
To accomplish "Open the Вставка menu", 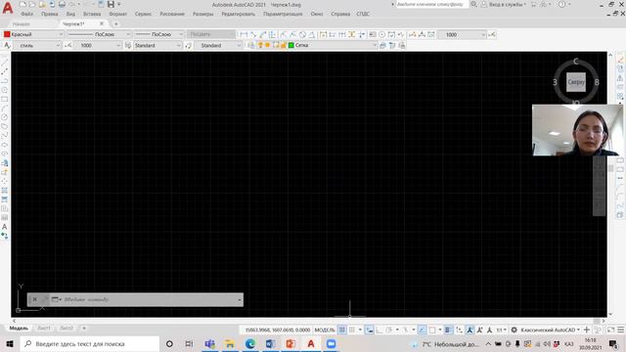I will pos(92,14).
